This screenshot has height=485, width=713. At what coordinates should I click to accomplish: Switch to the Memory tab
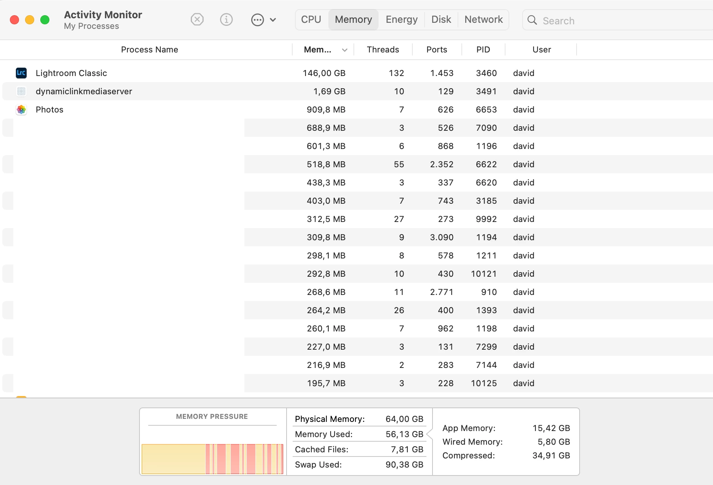(x=353, y=19)
